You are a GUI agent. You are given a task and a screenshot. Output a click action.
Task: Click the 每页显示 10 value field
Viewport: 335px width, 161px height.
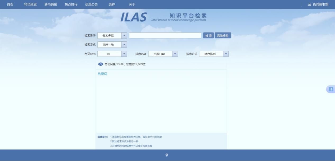coord(109,54)
